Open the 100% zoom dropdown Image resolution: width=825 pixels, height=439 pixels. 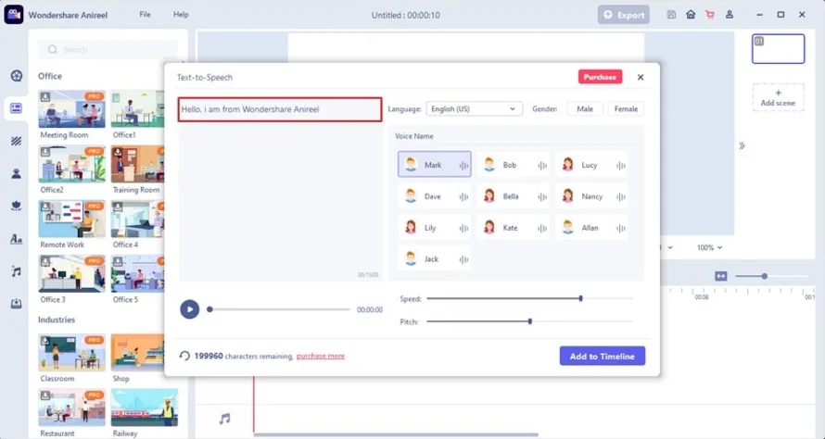pos(709,247)
